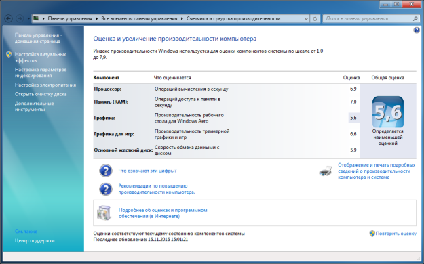This screenshot has height=264, width=424.
Task: Select the "Процессор:" row label
Action: pos(108,89)
